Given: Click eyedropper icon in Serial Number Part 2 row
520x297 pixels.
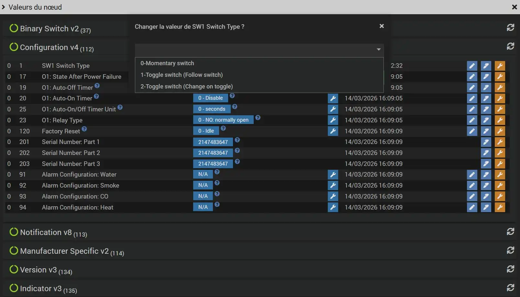Looking at the screenshot, I should [x=486, y=153].
